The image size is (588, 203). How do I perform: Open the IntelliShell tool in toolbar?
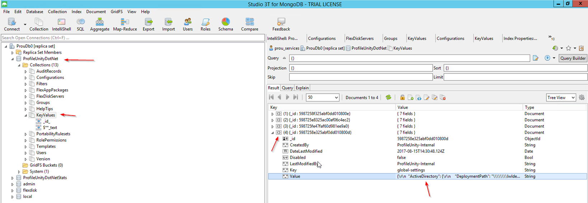[61, 24]
